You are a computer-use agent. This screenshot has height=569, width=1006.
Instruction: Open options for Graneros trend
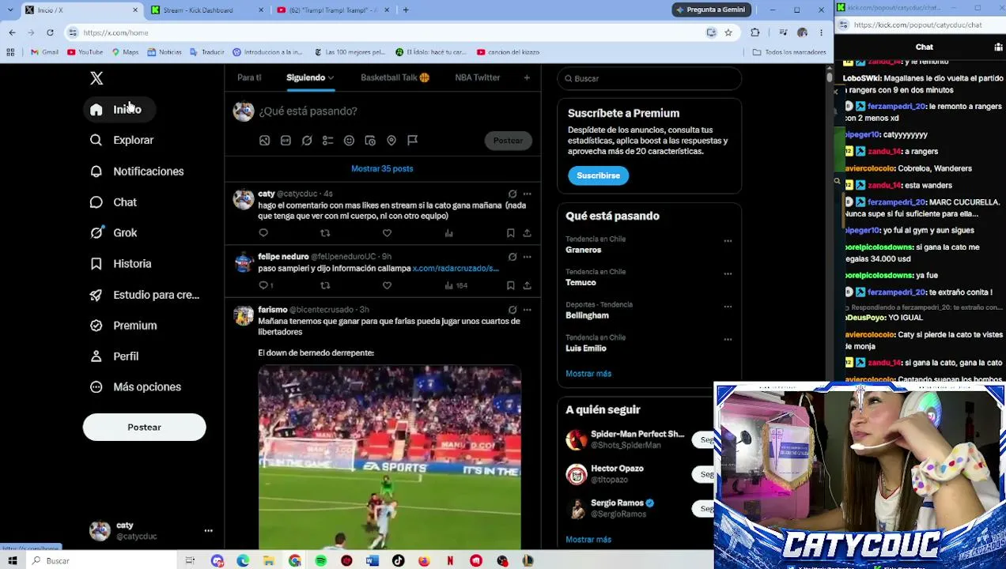point(728,241)
